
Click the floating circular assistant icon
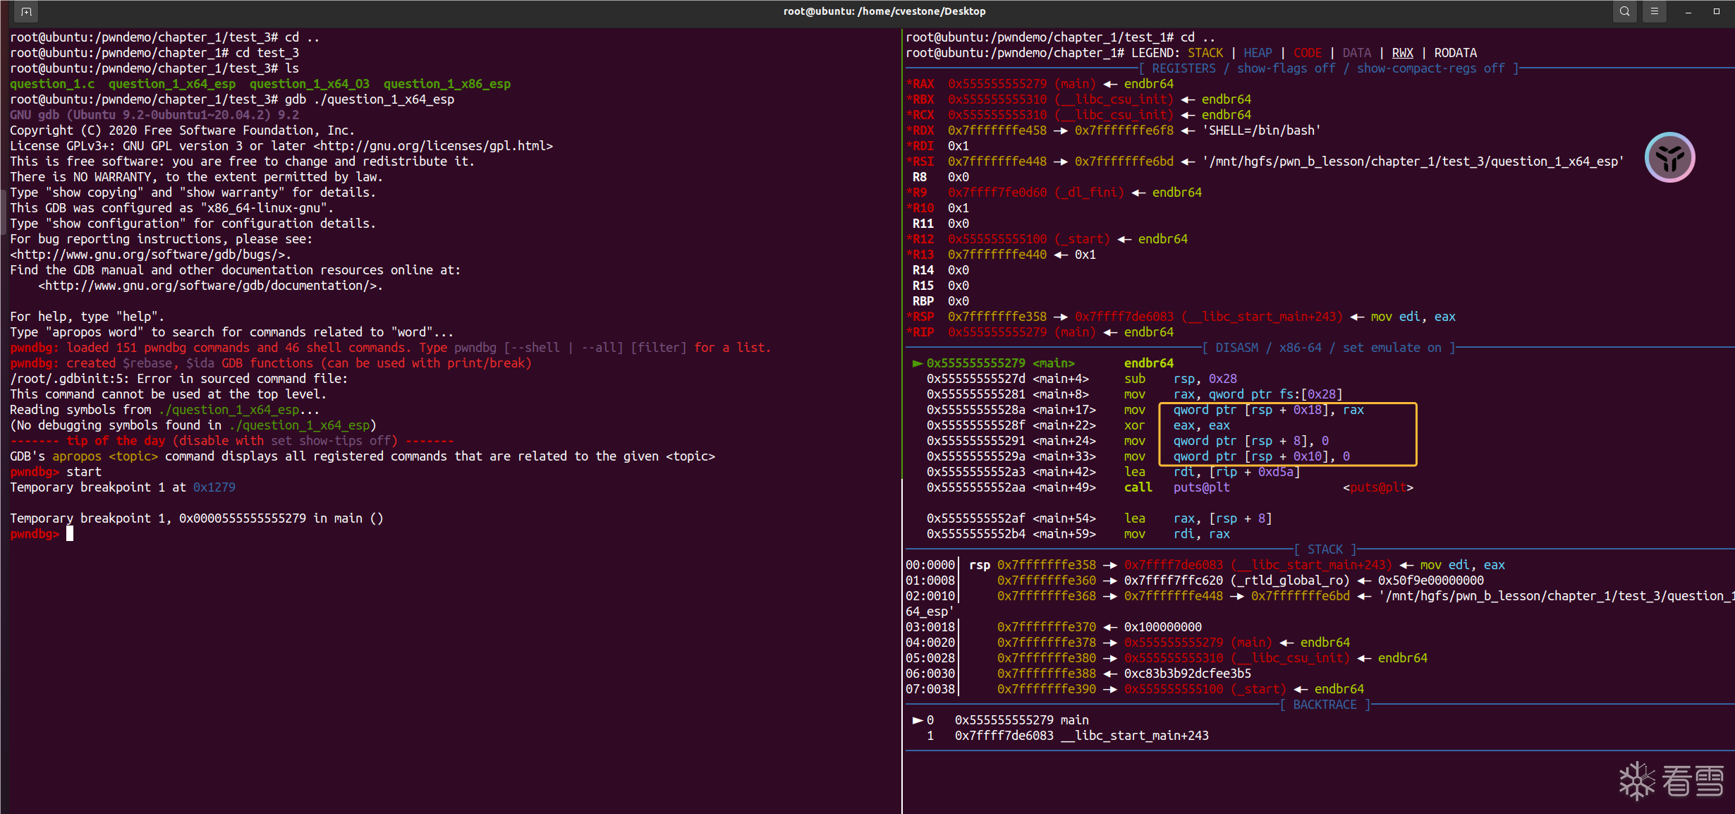point(1669,157)
